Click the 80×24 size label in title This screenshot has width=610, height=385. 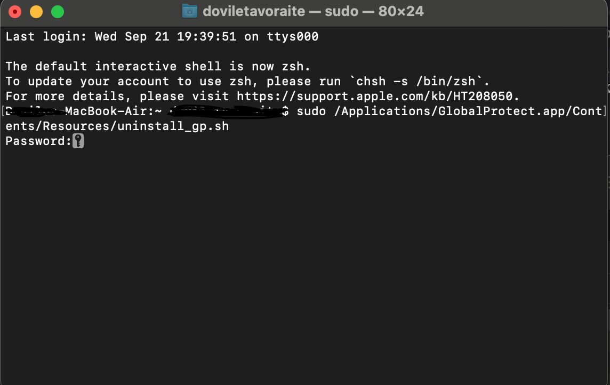coord(400,11)
